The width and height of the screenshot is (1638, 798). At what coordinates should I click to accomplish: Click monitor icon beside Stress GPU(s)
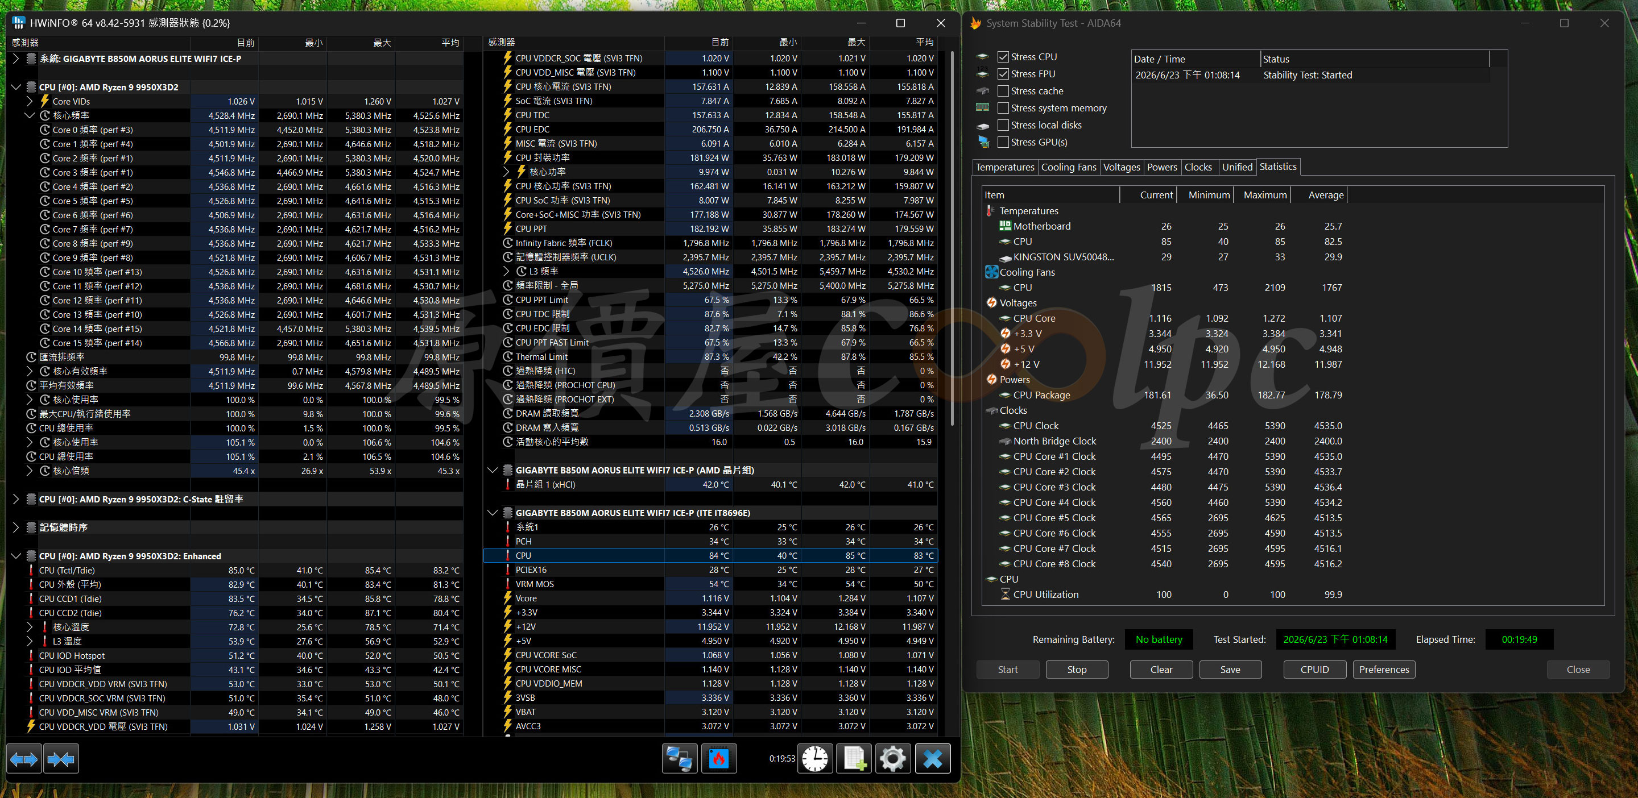[983, 142]
